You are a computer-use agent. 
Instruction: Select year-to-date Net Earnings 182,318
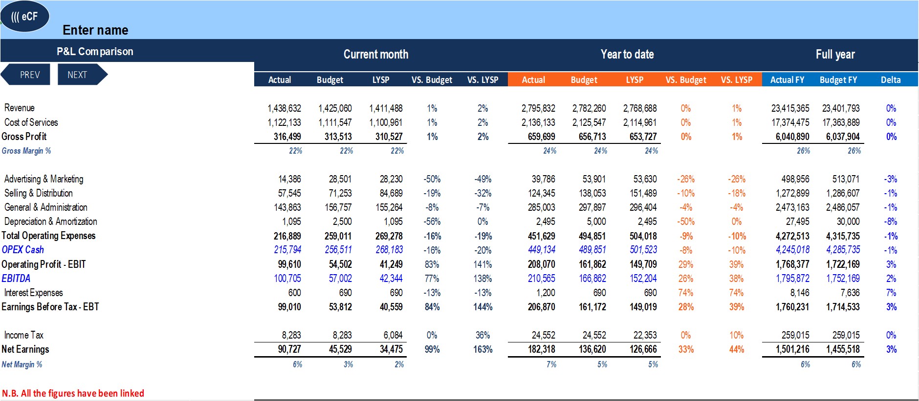tap(541, 349)
